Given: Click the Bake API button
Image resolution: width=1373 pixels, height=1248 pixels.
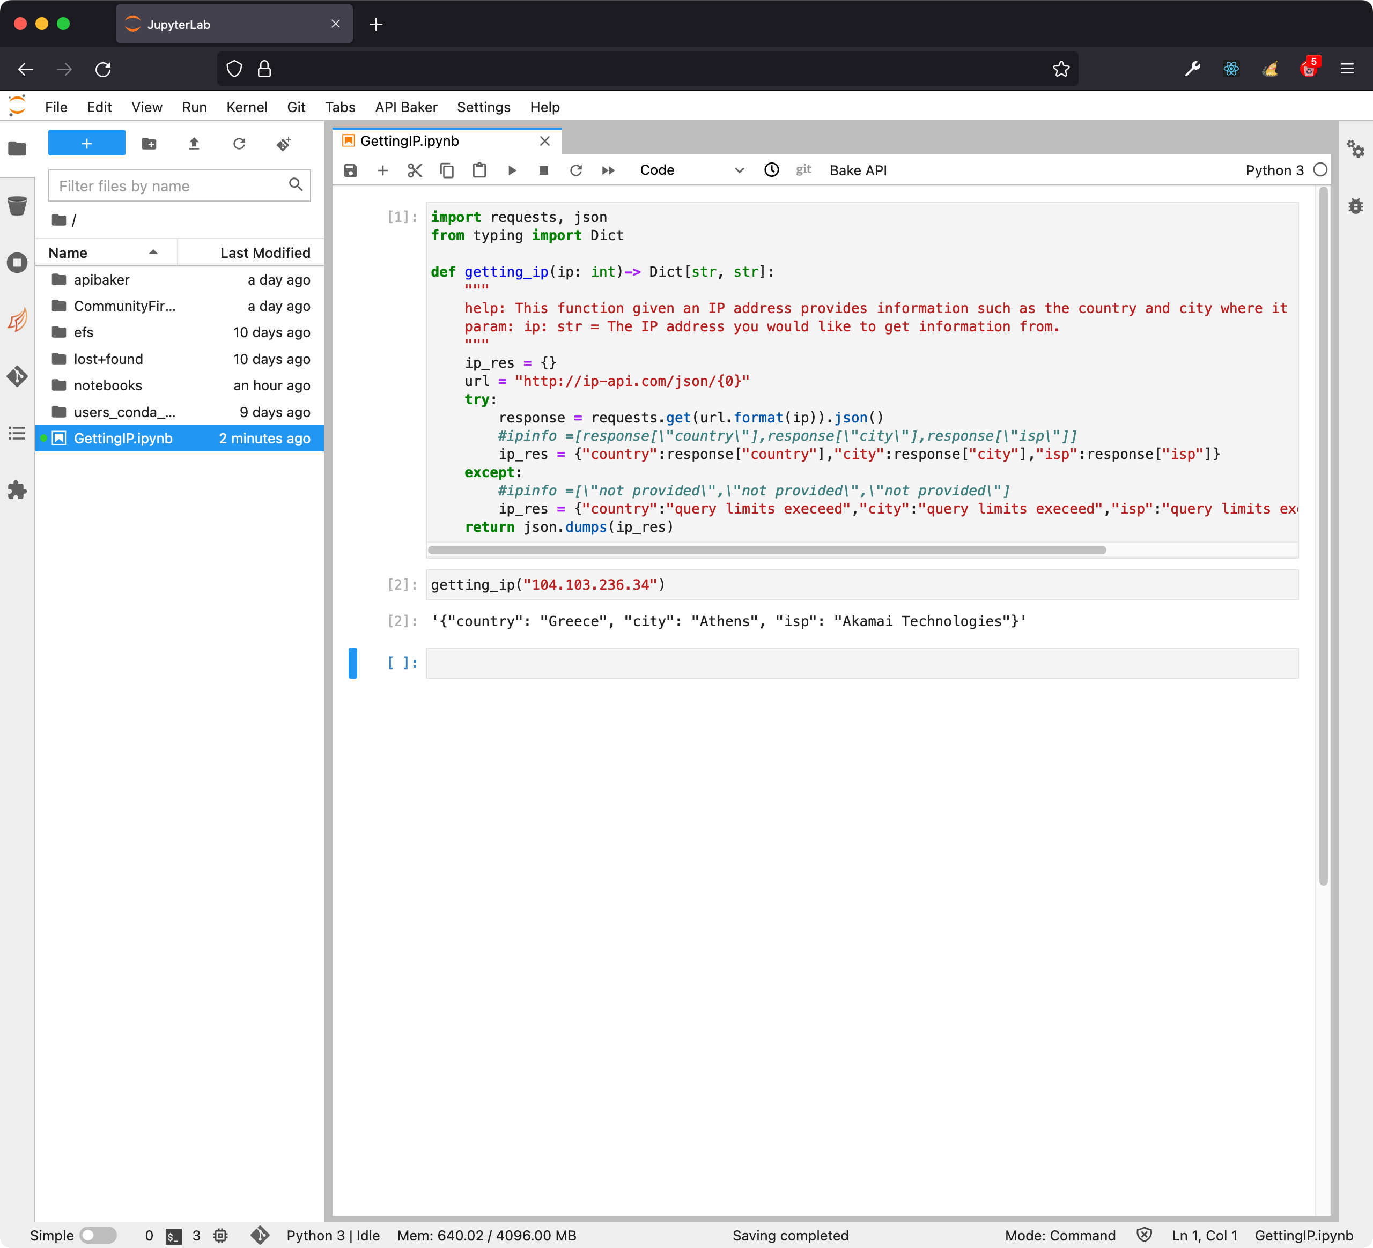Looking at the screenshot, I should click(x=858, y=170).
